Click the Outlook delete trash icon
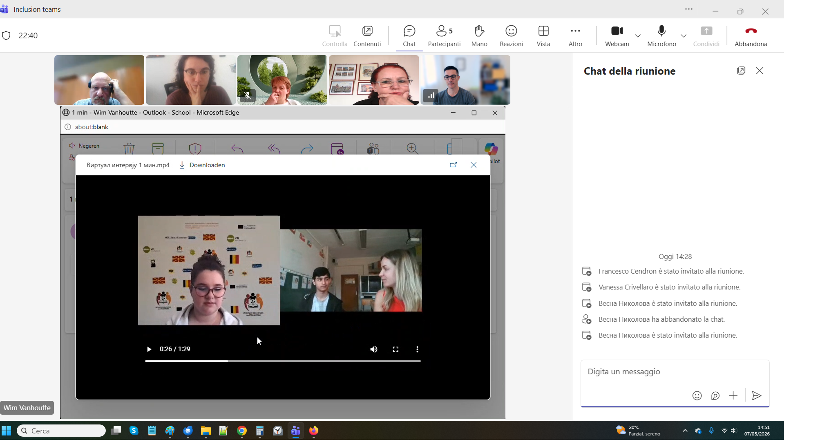This screenshot has width=831, height=442. click(x=129, y=148)
